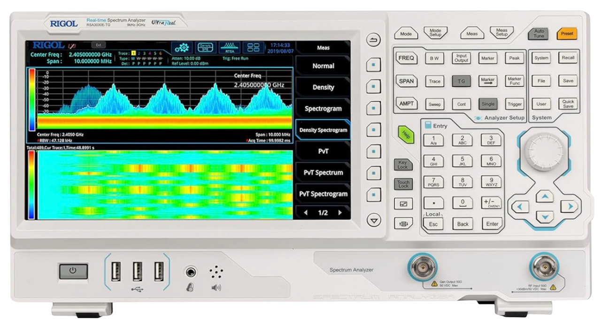The width and height of the screenshot is (601, 326).
Task: Tap the Density SPE icon on screen
Action: pyautogui.click(x=205, y=48)
